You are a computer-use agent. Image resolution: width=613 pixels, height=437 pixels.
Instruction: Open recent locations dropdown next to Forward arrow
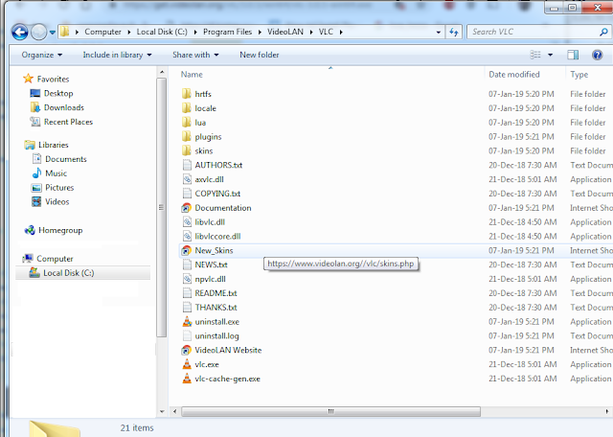(x=53, y=33)
